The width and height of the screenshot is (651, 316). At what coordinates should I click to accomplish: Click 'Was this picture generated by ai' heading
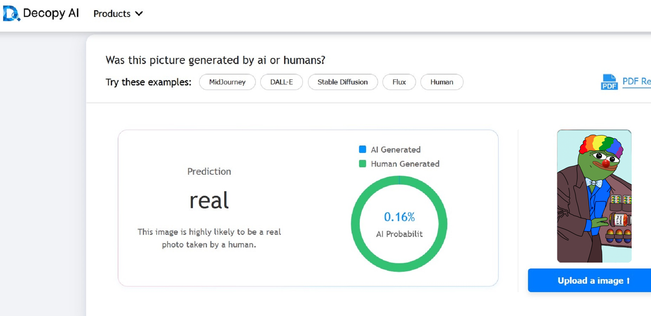coord(216,60)
